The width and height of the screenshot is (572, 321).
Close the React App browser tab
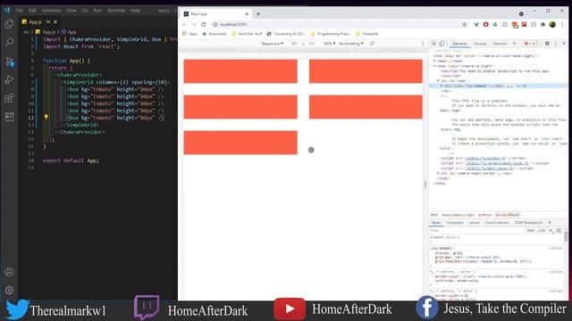(247, 14)
